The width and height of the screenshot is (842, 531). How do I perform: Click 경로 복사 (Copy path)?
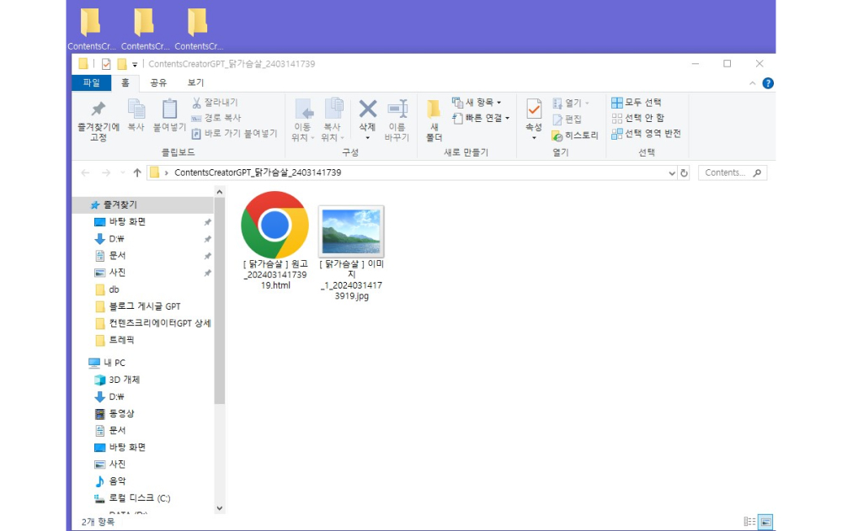coord(216,118)
